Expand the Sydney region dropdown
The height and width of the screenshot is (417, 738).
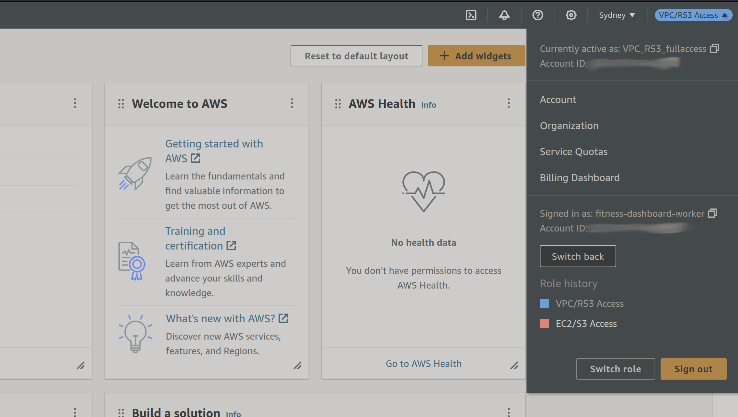(617, 15)
